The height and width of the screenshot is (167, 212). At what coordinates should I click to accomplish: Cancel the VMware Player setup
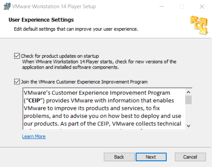(190, 157)
